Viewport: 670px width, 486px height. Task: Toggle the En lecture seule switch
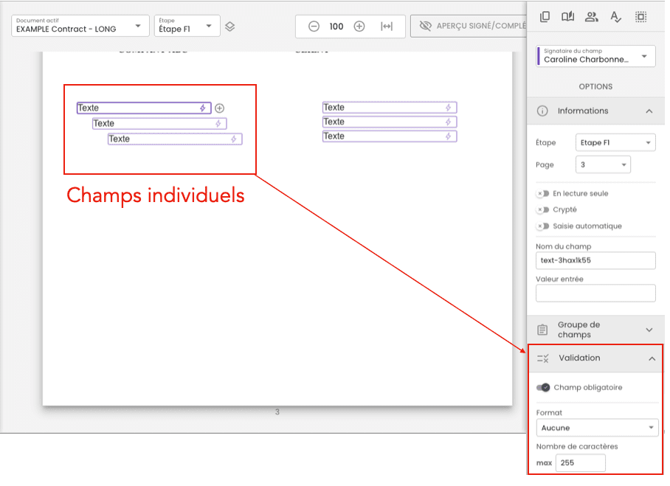coord(543,194)
